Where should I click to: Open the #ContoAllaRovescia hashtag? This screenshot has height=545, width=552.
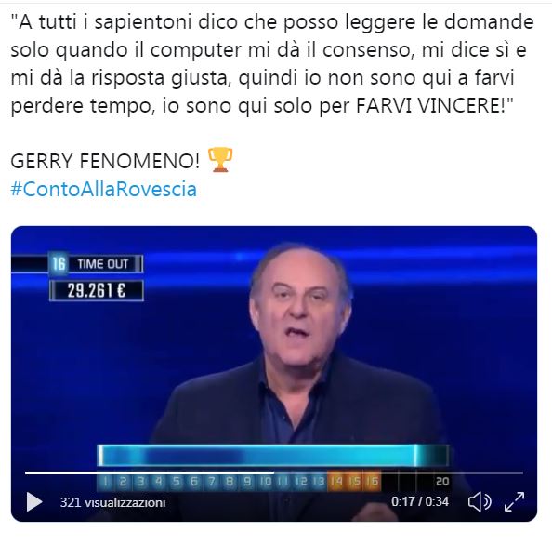coord(103,189)
